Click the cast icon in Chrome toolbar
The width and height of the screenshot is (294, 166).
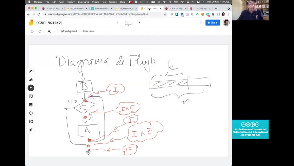click(218, 14)
